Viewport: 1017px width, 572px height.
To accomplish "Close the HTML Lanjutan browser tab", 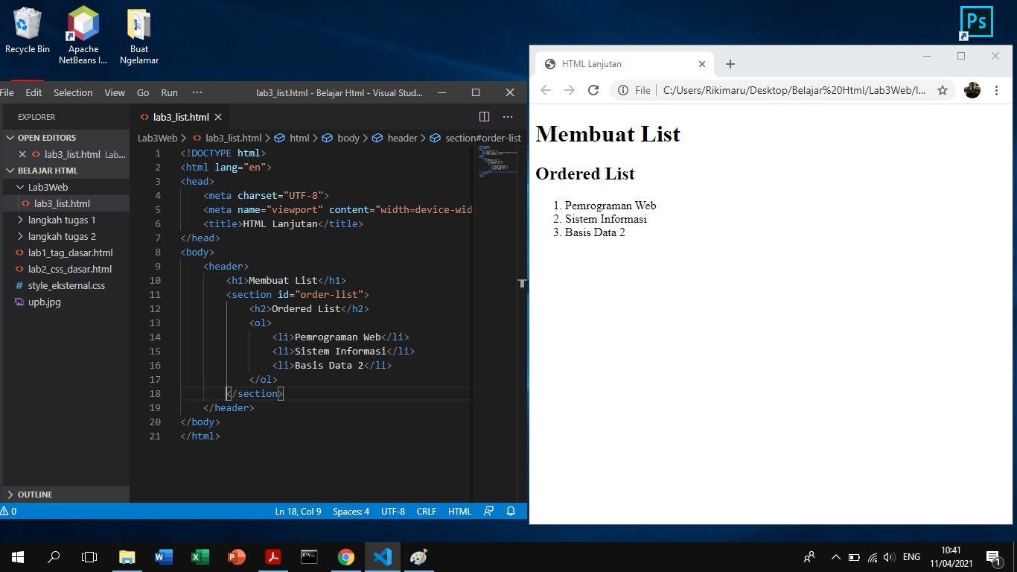I will click(x=701, y=64).
